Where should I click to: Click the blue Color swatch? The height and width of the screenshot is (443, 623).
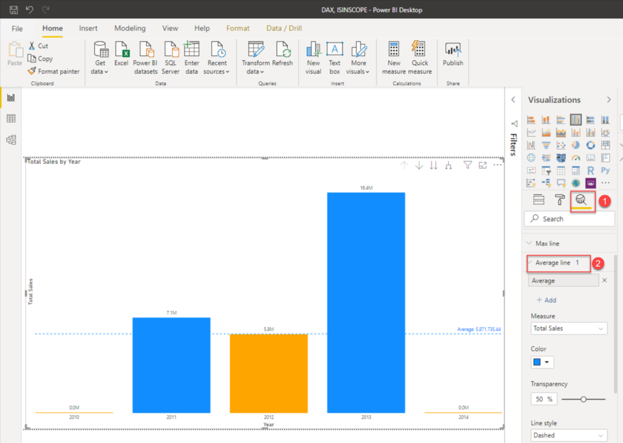[x=537, y=362]
